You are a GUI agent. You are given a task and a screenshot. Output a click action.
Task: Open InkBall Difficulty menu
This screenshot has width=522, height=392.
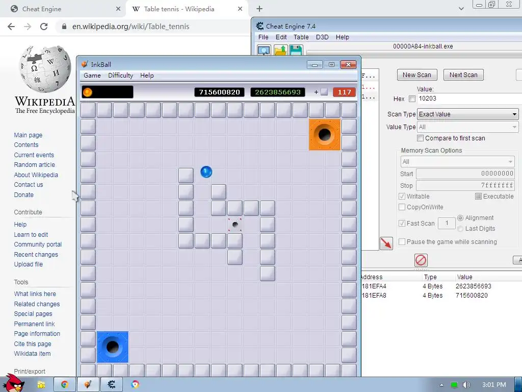point(120,76)
